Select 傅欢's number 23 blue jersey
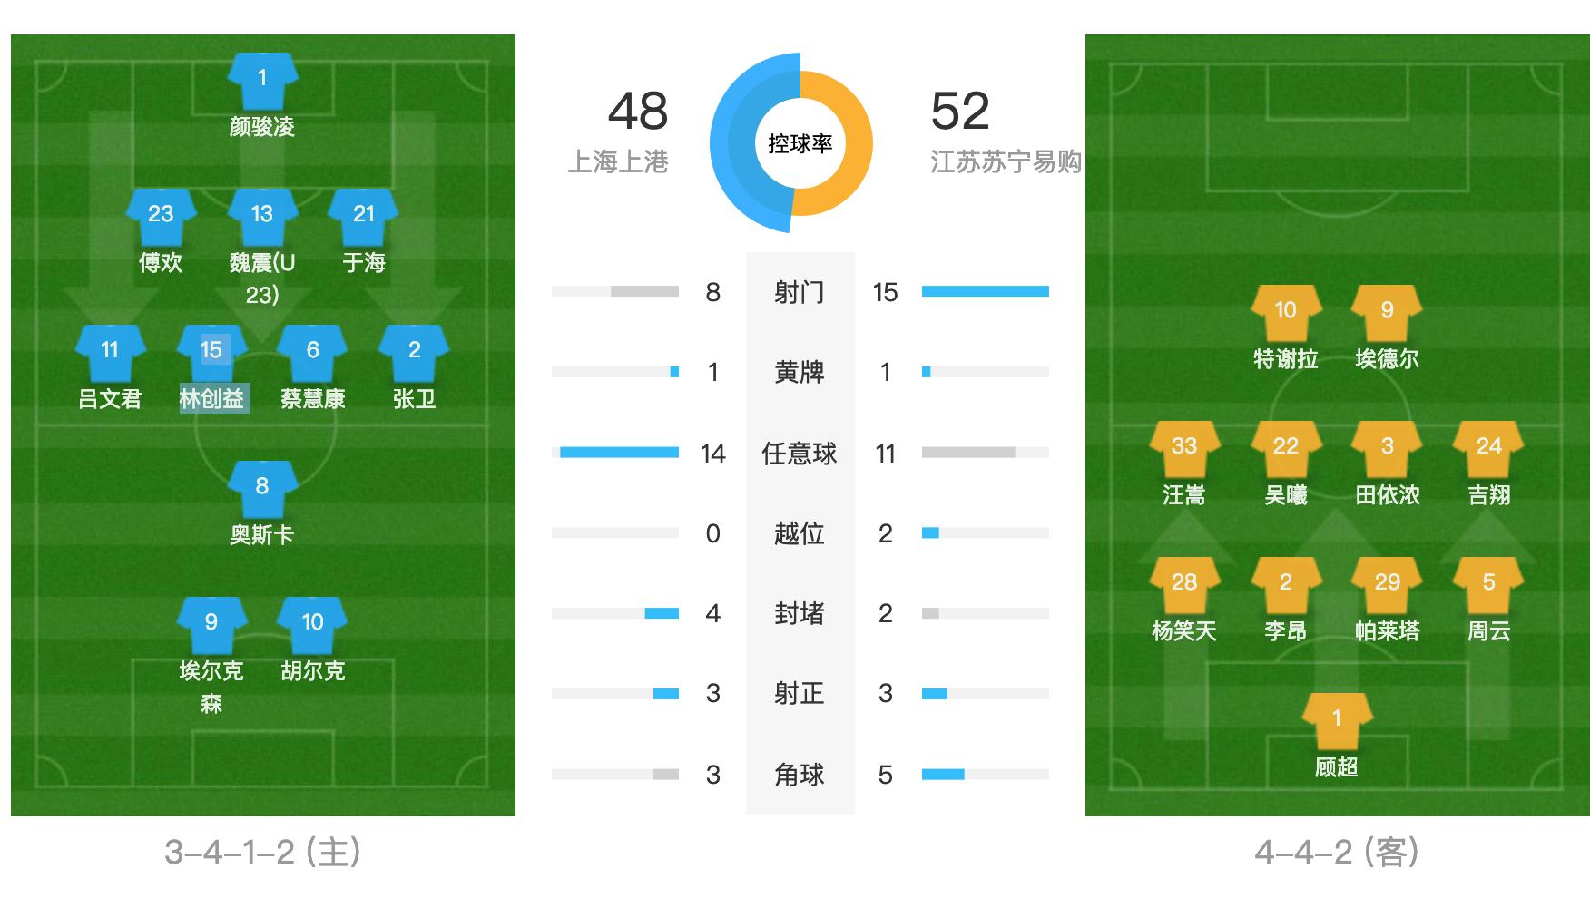The width and height of the screenshot is (1590, 898). click(161, 216)
